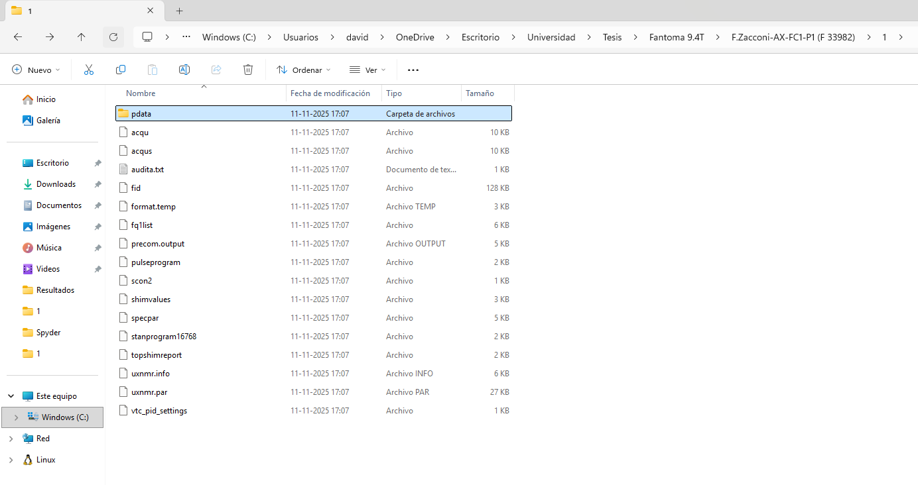Click the Tamaño column header
The width and height of the screenshot is (918, 485).
[480, 93]
